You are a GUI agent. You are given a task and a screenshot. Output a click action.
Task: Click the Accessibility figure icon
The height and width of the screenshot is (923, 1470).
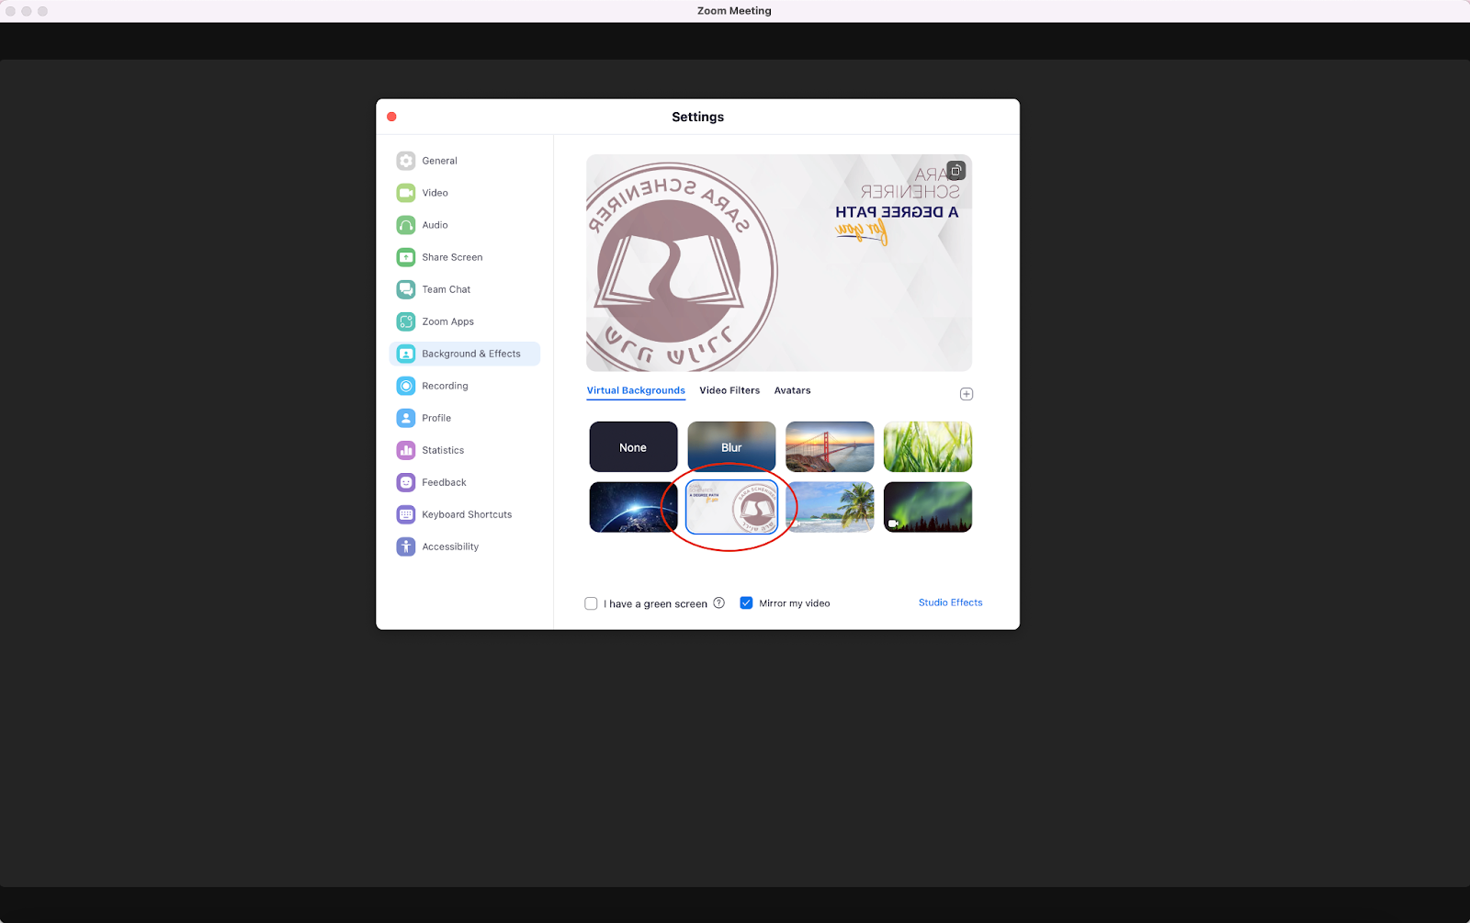[406, 546]
